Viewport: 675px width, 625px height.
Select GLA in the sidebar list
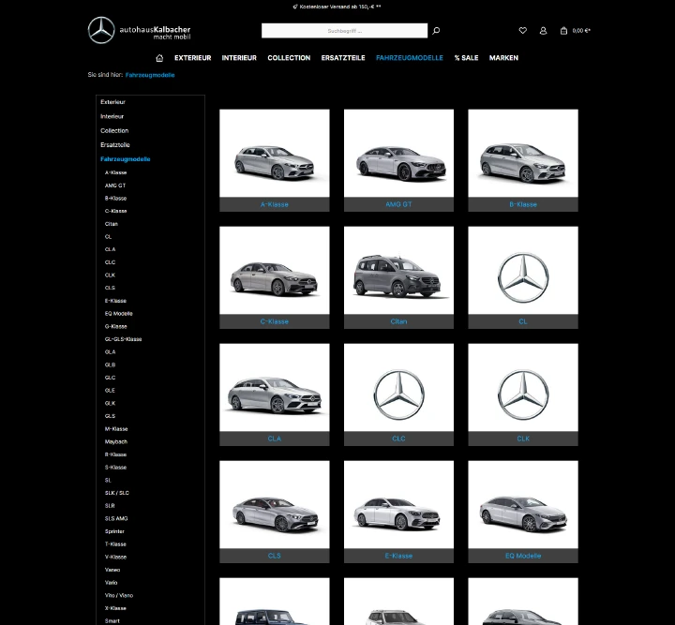tap(111, 352)
